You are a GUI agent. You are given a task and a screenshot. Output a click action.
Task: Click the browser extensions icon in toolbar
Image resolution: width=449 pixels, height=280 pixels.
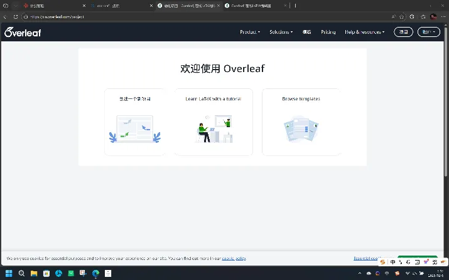point(412,16)
